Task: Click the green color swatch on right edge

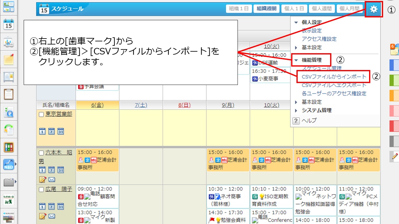Action: pyautogui.click(x=394, y=80)
